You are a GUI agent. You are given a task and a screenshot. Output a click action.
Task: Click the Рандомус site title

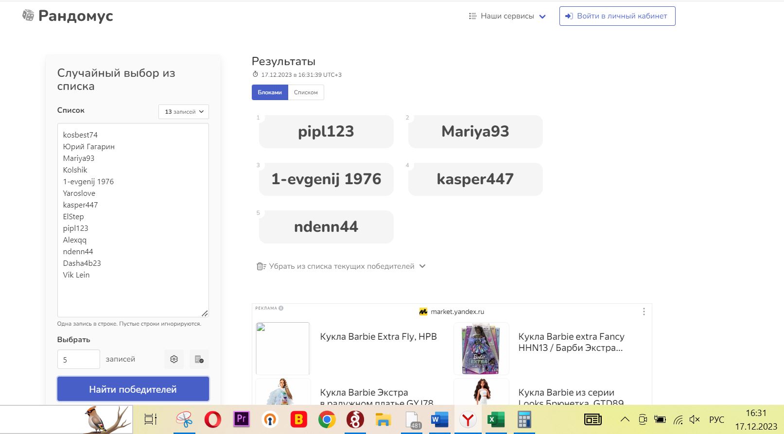[76, 16]
